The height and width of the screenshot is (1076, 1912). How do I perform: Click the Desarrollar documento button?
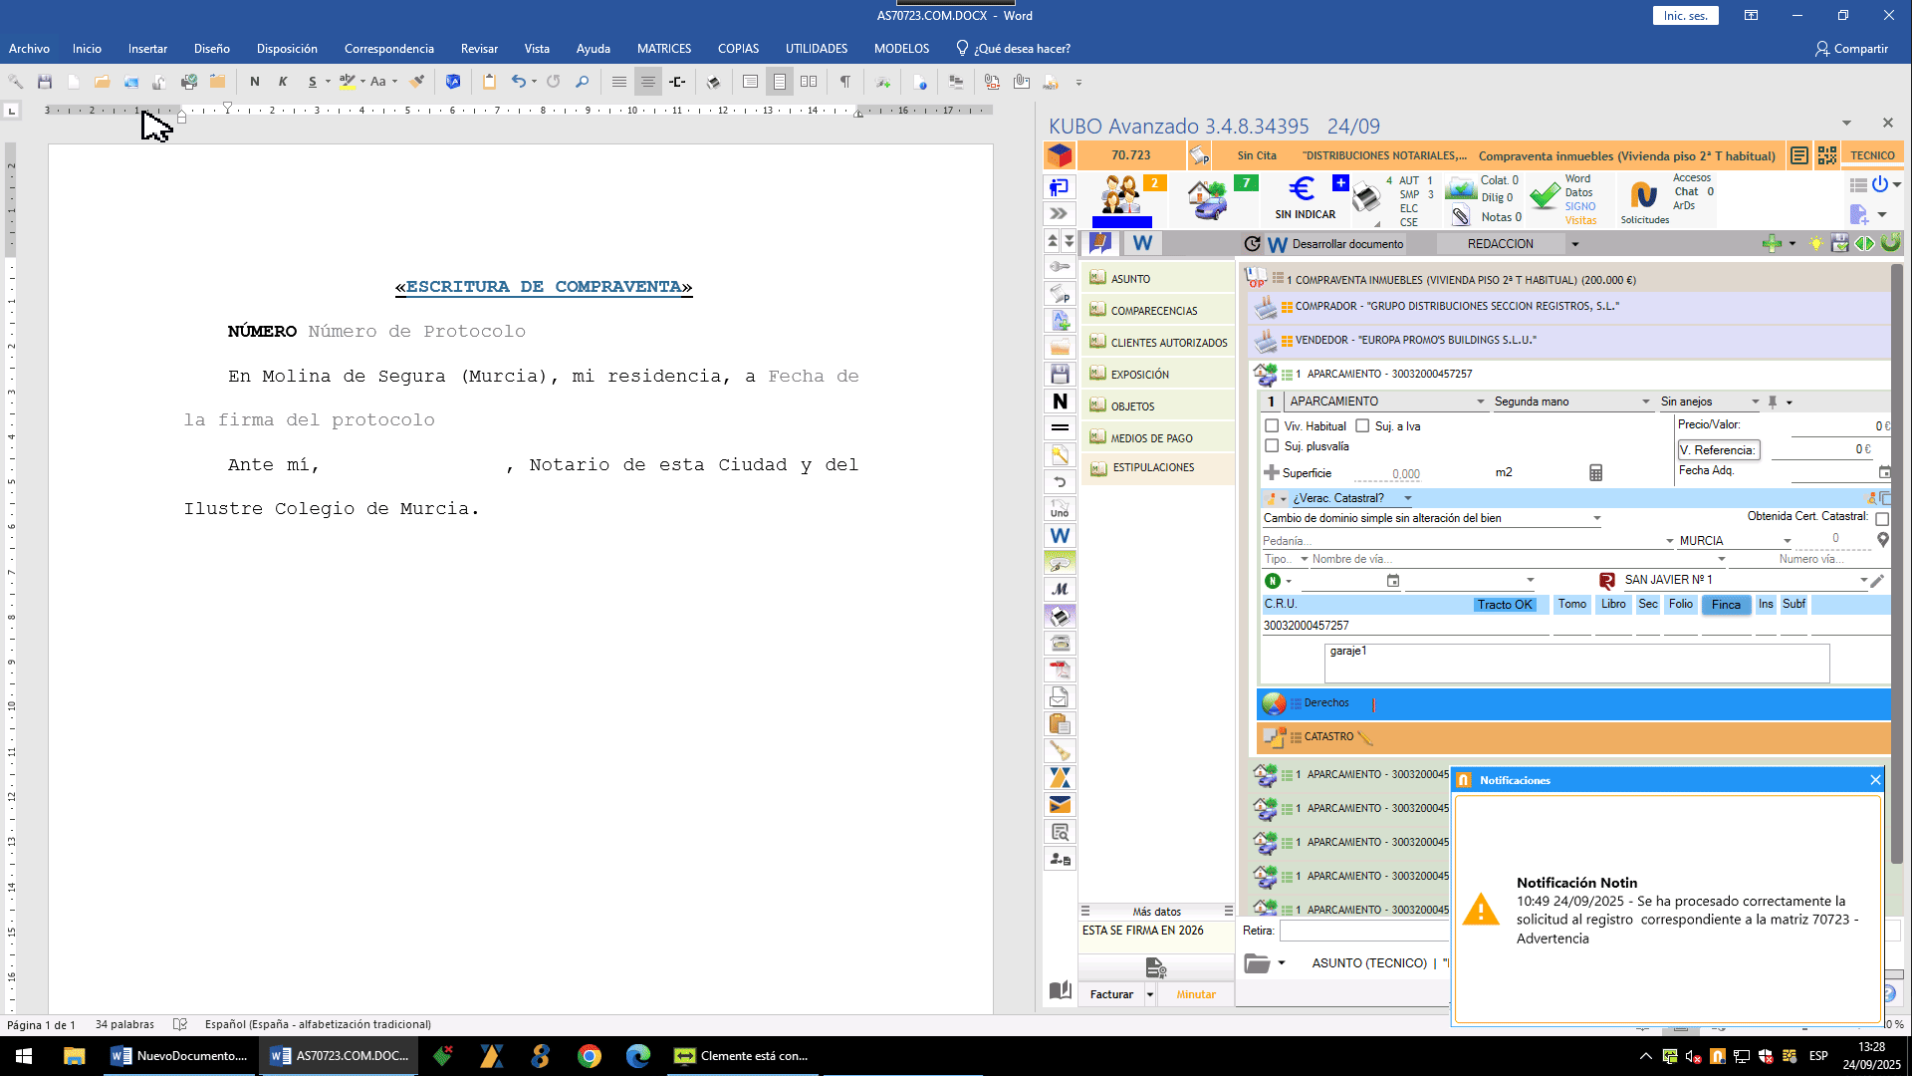click(1346, 244)
